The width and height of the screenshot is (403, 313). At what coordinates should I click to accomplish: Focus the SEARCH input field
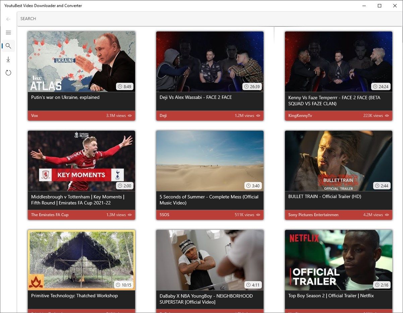click(x=210, y=19)
